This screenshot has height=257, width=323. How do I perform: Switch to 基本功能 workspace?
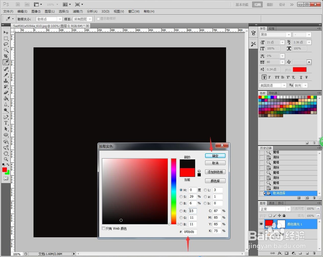pyautogui.click(x=242, y=5)
